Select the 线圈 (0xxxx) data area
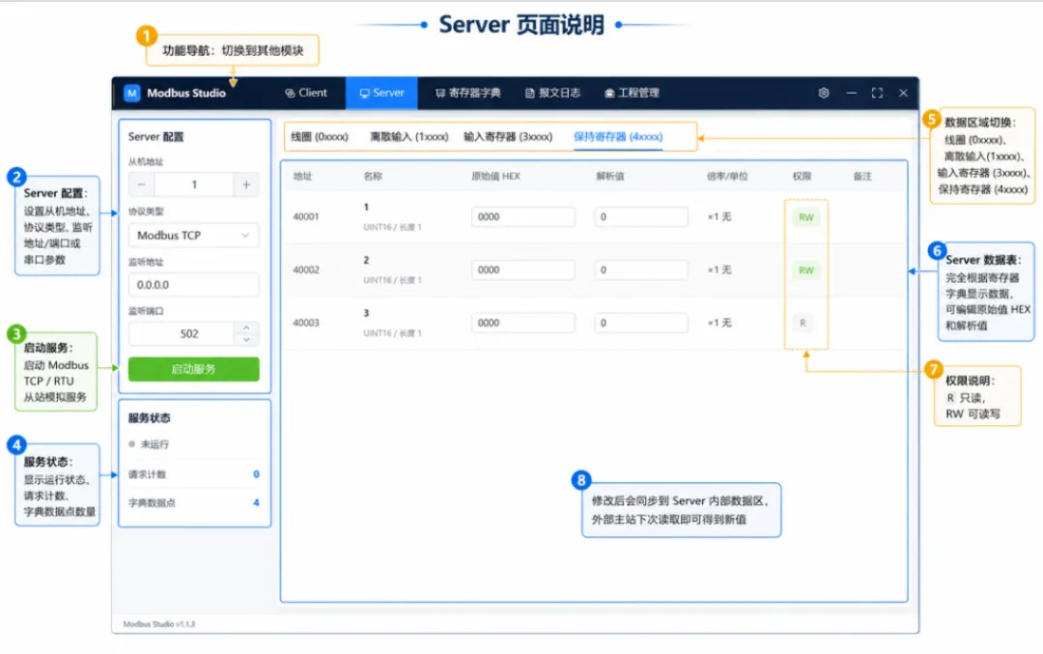Viewport: 1043px width, 654px height. tap(320, 137)
